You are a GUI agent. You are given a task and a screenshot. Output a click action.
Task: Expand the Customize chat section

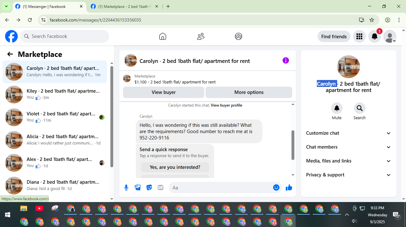pos(348,133)
